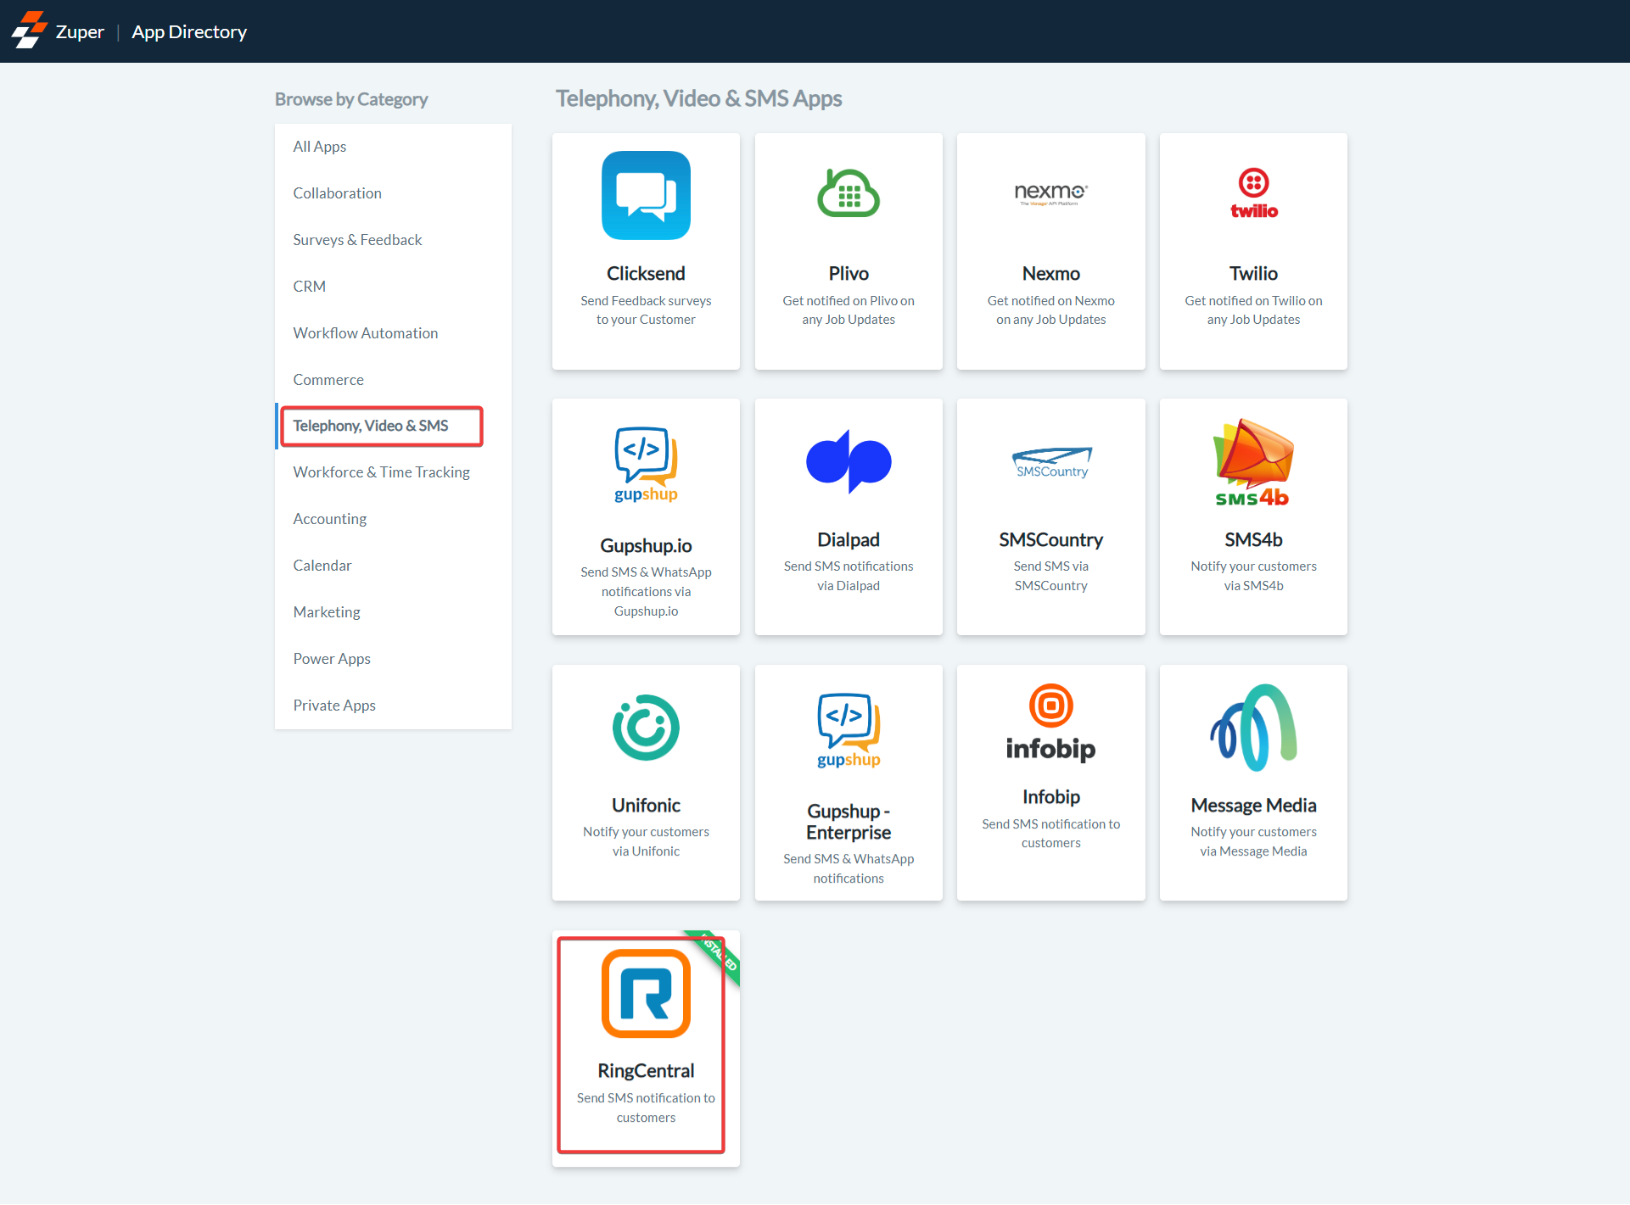Select the Unifonic green circle icon
Image resolution: width=1630 pixels, height=1205 pixels.
pos(646,727)
